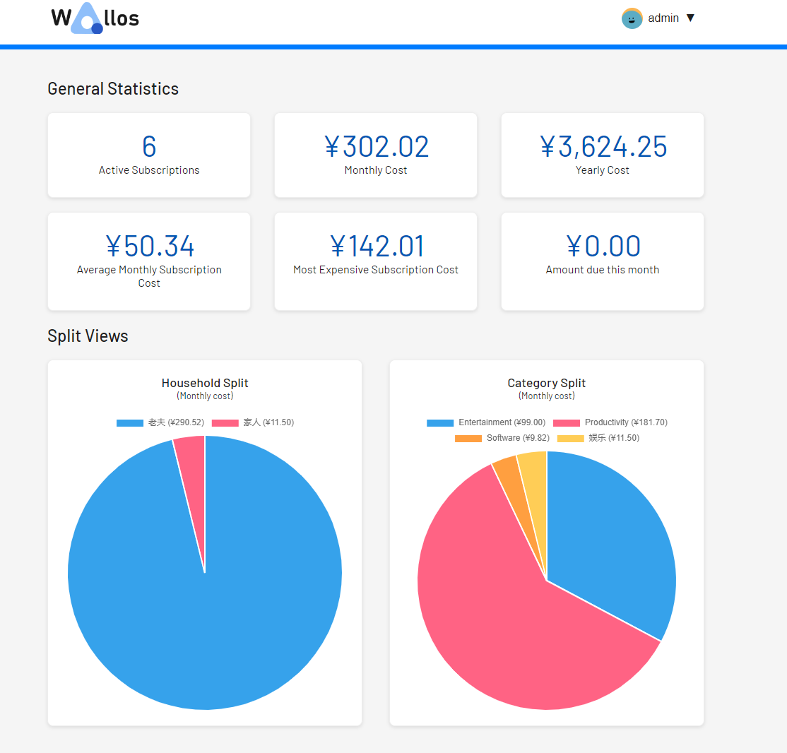The height and width of the screenshot is (753, 787).
Task: Click the admin user avatar
Action: [632, 18]
